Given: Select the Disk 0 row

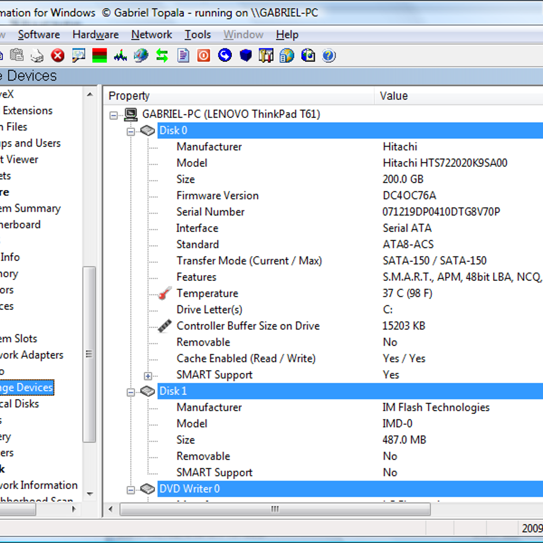Looking at the screenshot, I should coord(350,130).
